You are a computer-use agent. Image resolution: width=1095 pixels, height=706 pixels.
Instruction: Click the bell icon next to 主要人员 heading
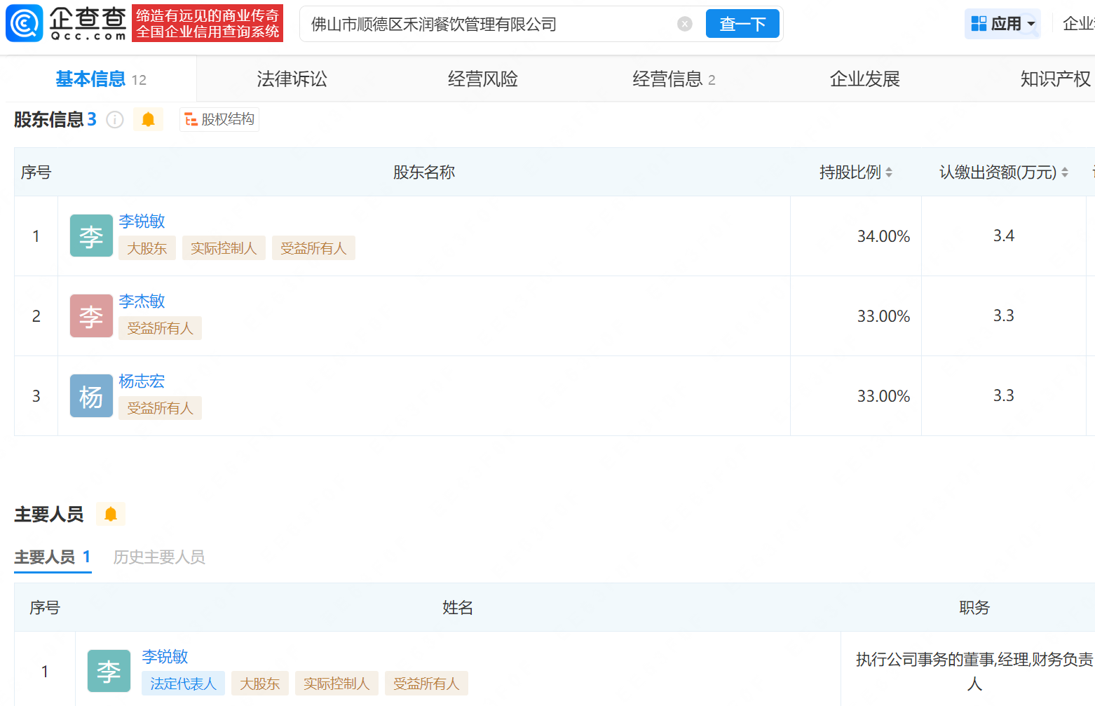tap(111, 514)
